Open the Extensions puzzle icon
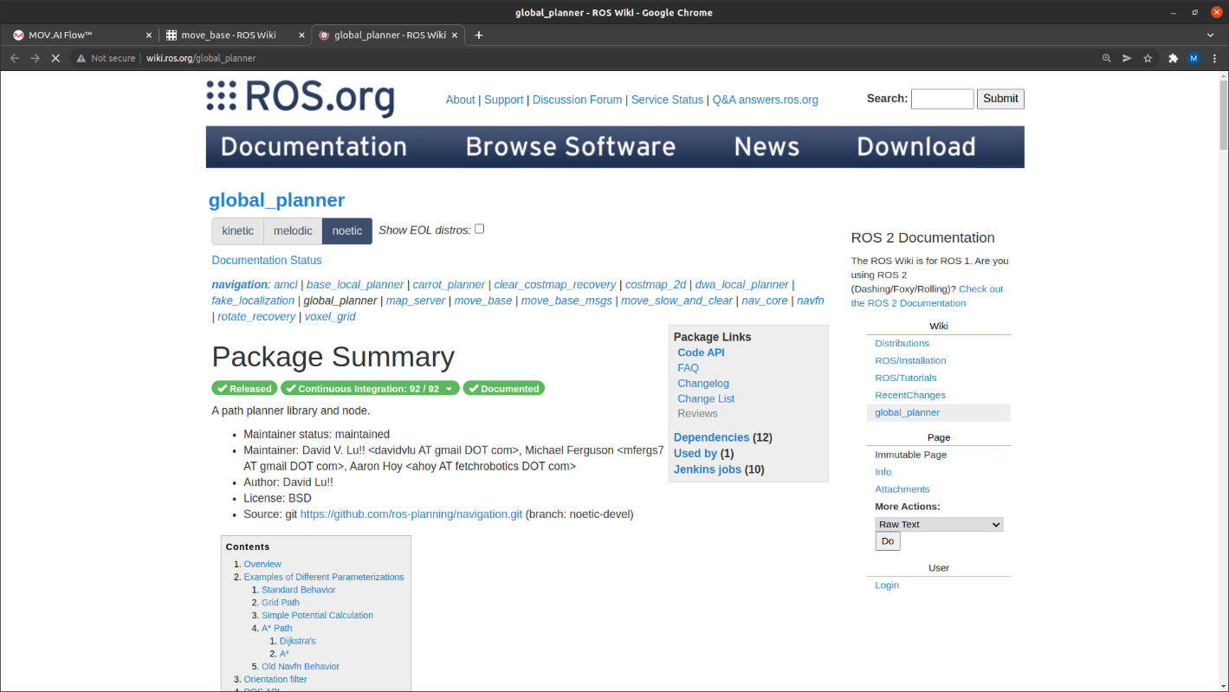The height and width of the screenshot is (692, 1229). [x=1174, y=58]
